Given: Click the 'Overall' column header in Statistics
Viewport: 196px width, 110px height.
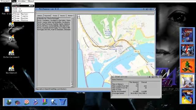Looking at the screenshot, I should tap(144, 82).
